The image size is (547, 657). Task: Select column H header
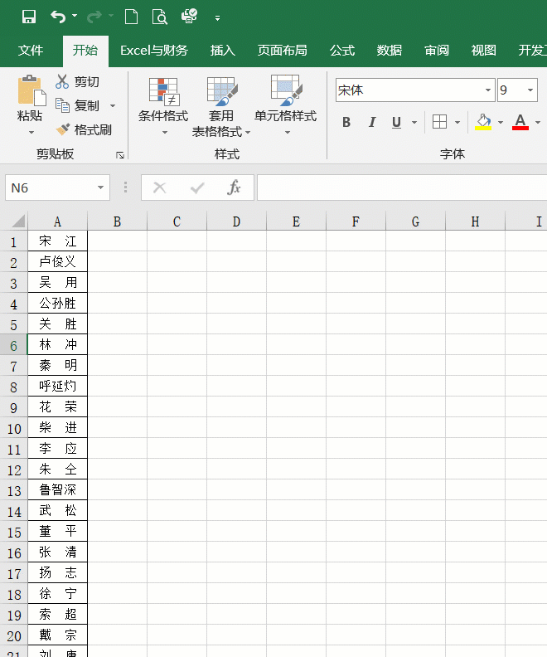pos(475,221)
